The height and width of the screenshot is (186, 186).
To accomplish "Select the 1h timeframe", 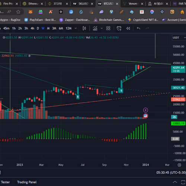I will point(14,28).
